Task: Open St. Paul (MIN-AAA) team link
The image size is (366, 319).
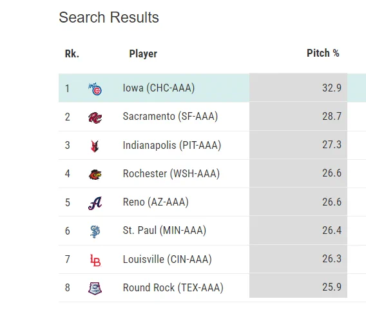Action: tap(164, 231)
